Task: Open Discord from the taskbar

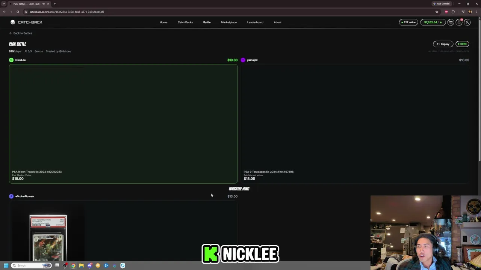Action: (89, 265)
